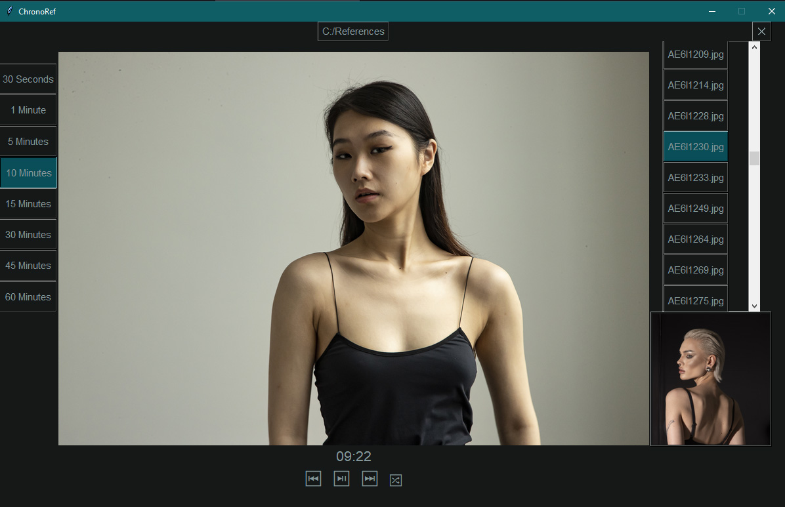Viewport: 785px width, 507px height.
Task: Open AE6I1249.jpg from the file list
Action: [x=695, y=208]
